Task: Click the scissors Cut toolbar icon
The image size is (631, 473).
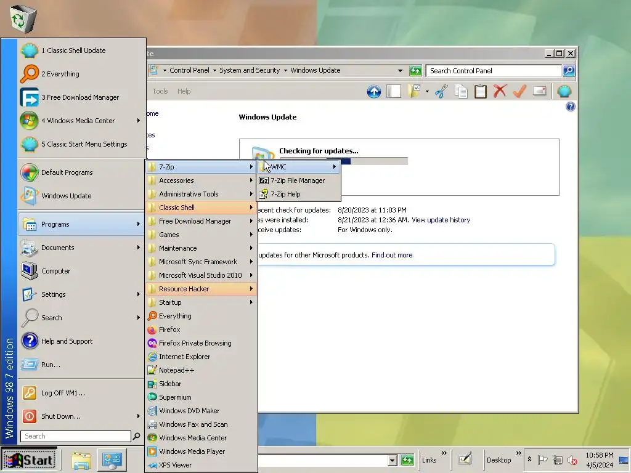Action: click(x=441, y=91)
